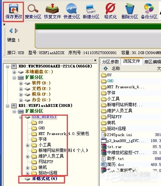Image resolution: width=161 pixels, height=186 pixels.
Task: Open the 8U folder in tree
Action: 41,123
